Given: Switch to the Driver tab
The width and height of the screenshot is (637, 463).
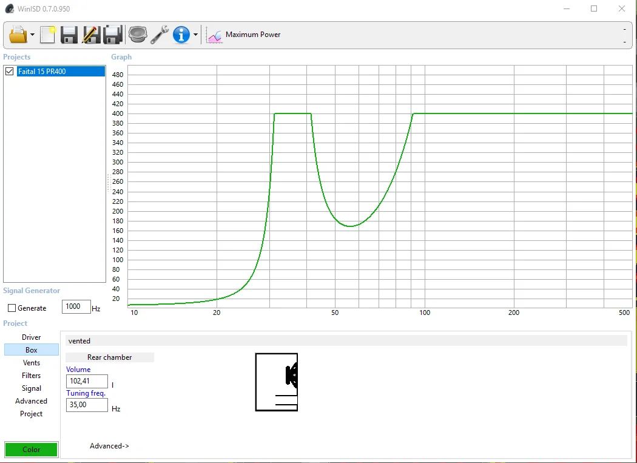Looking at the screenshot, I should click(x=32, y=337).
